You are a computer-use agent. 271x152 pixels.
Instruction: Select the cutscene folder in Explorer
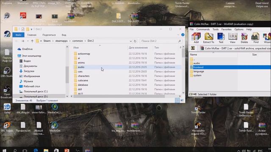click(x=83, y=81)
